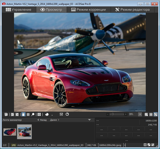This screenshot has width=160, height=149.
Task: Select the magnifier zoom tool
Action: (x=33, y=114)
